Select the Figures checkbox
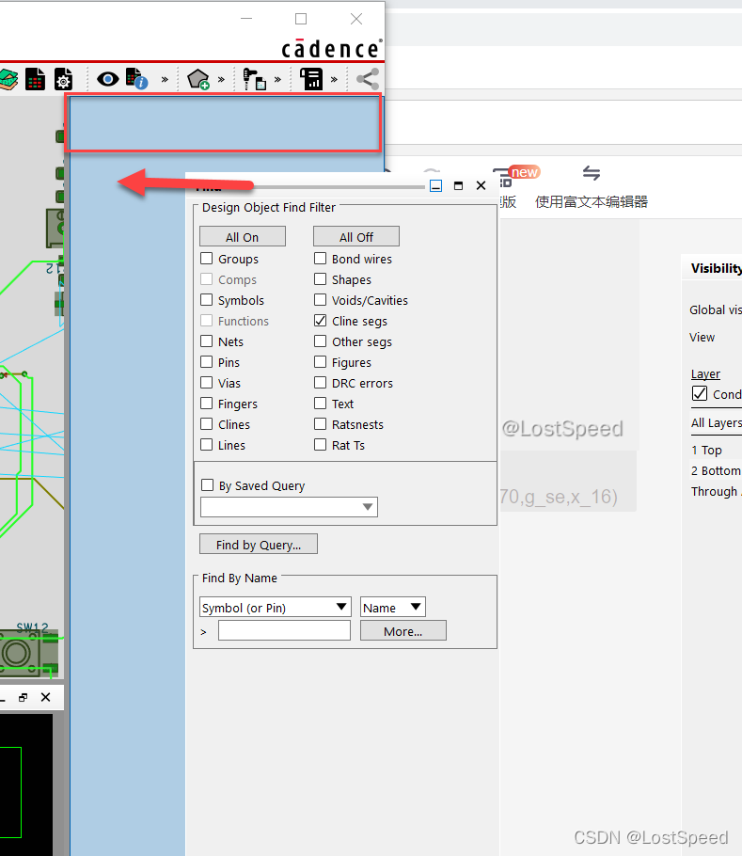Screen dimensions: 742x856 click(x=321, y=362)
